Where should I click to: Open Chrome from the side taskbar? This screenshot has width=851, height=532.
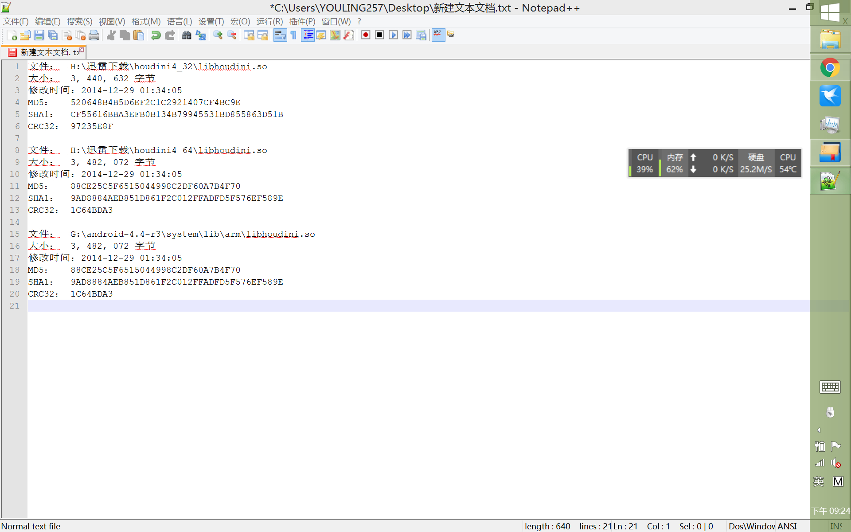point(830,68)
